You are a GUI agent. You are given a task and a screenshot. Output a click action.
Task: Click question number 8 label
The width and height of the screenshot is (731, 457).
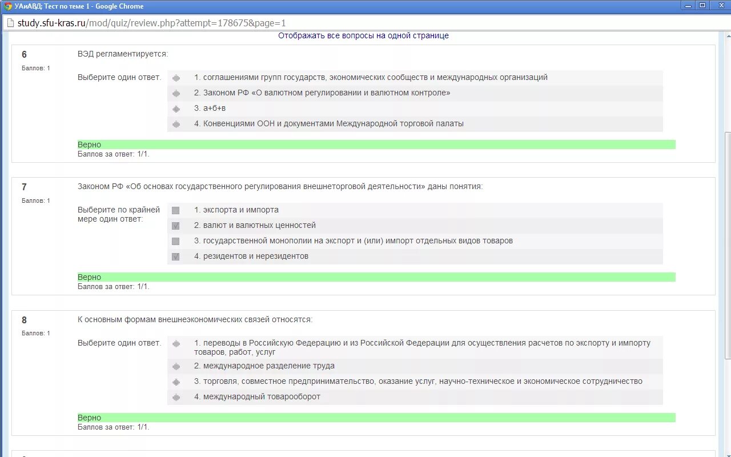[x=24, y=320]
